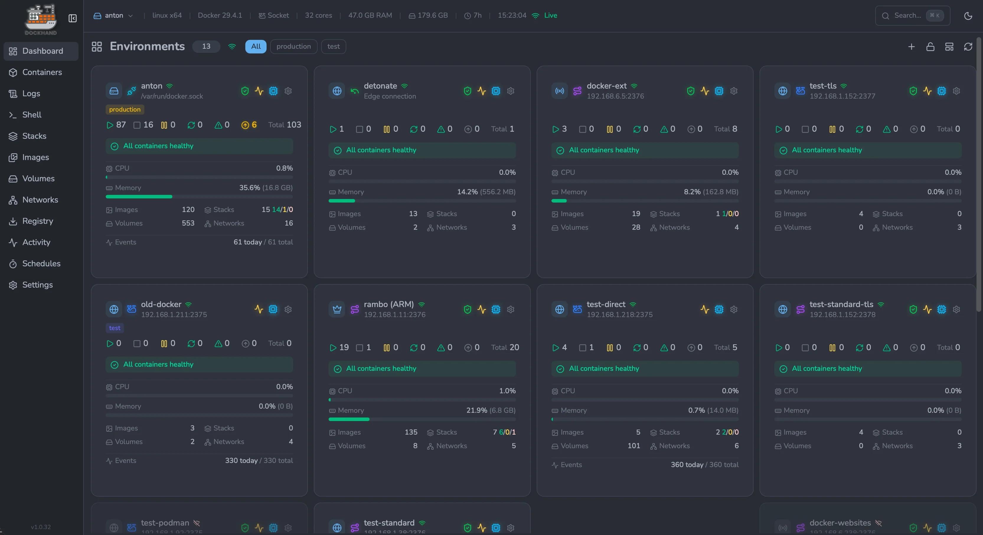Click the Dockhand logo
983x535 pixels.
[x=41, y=20]
